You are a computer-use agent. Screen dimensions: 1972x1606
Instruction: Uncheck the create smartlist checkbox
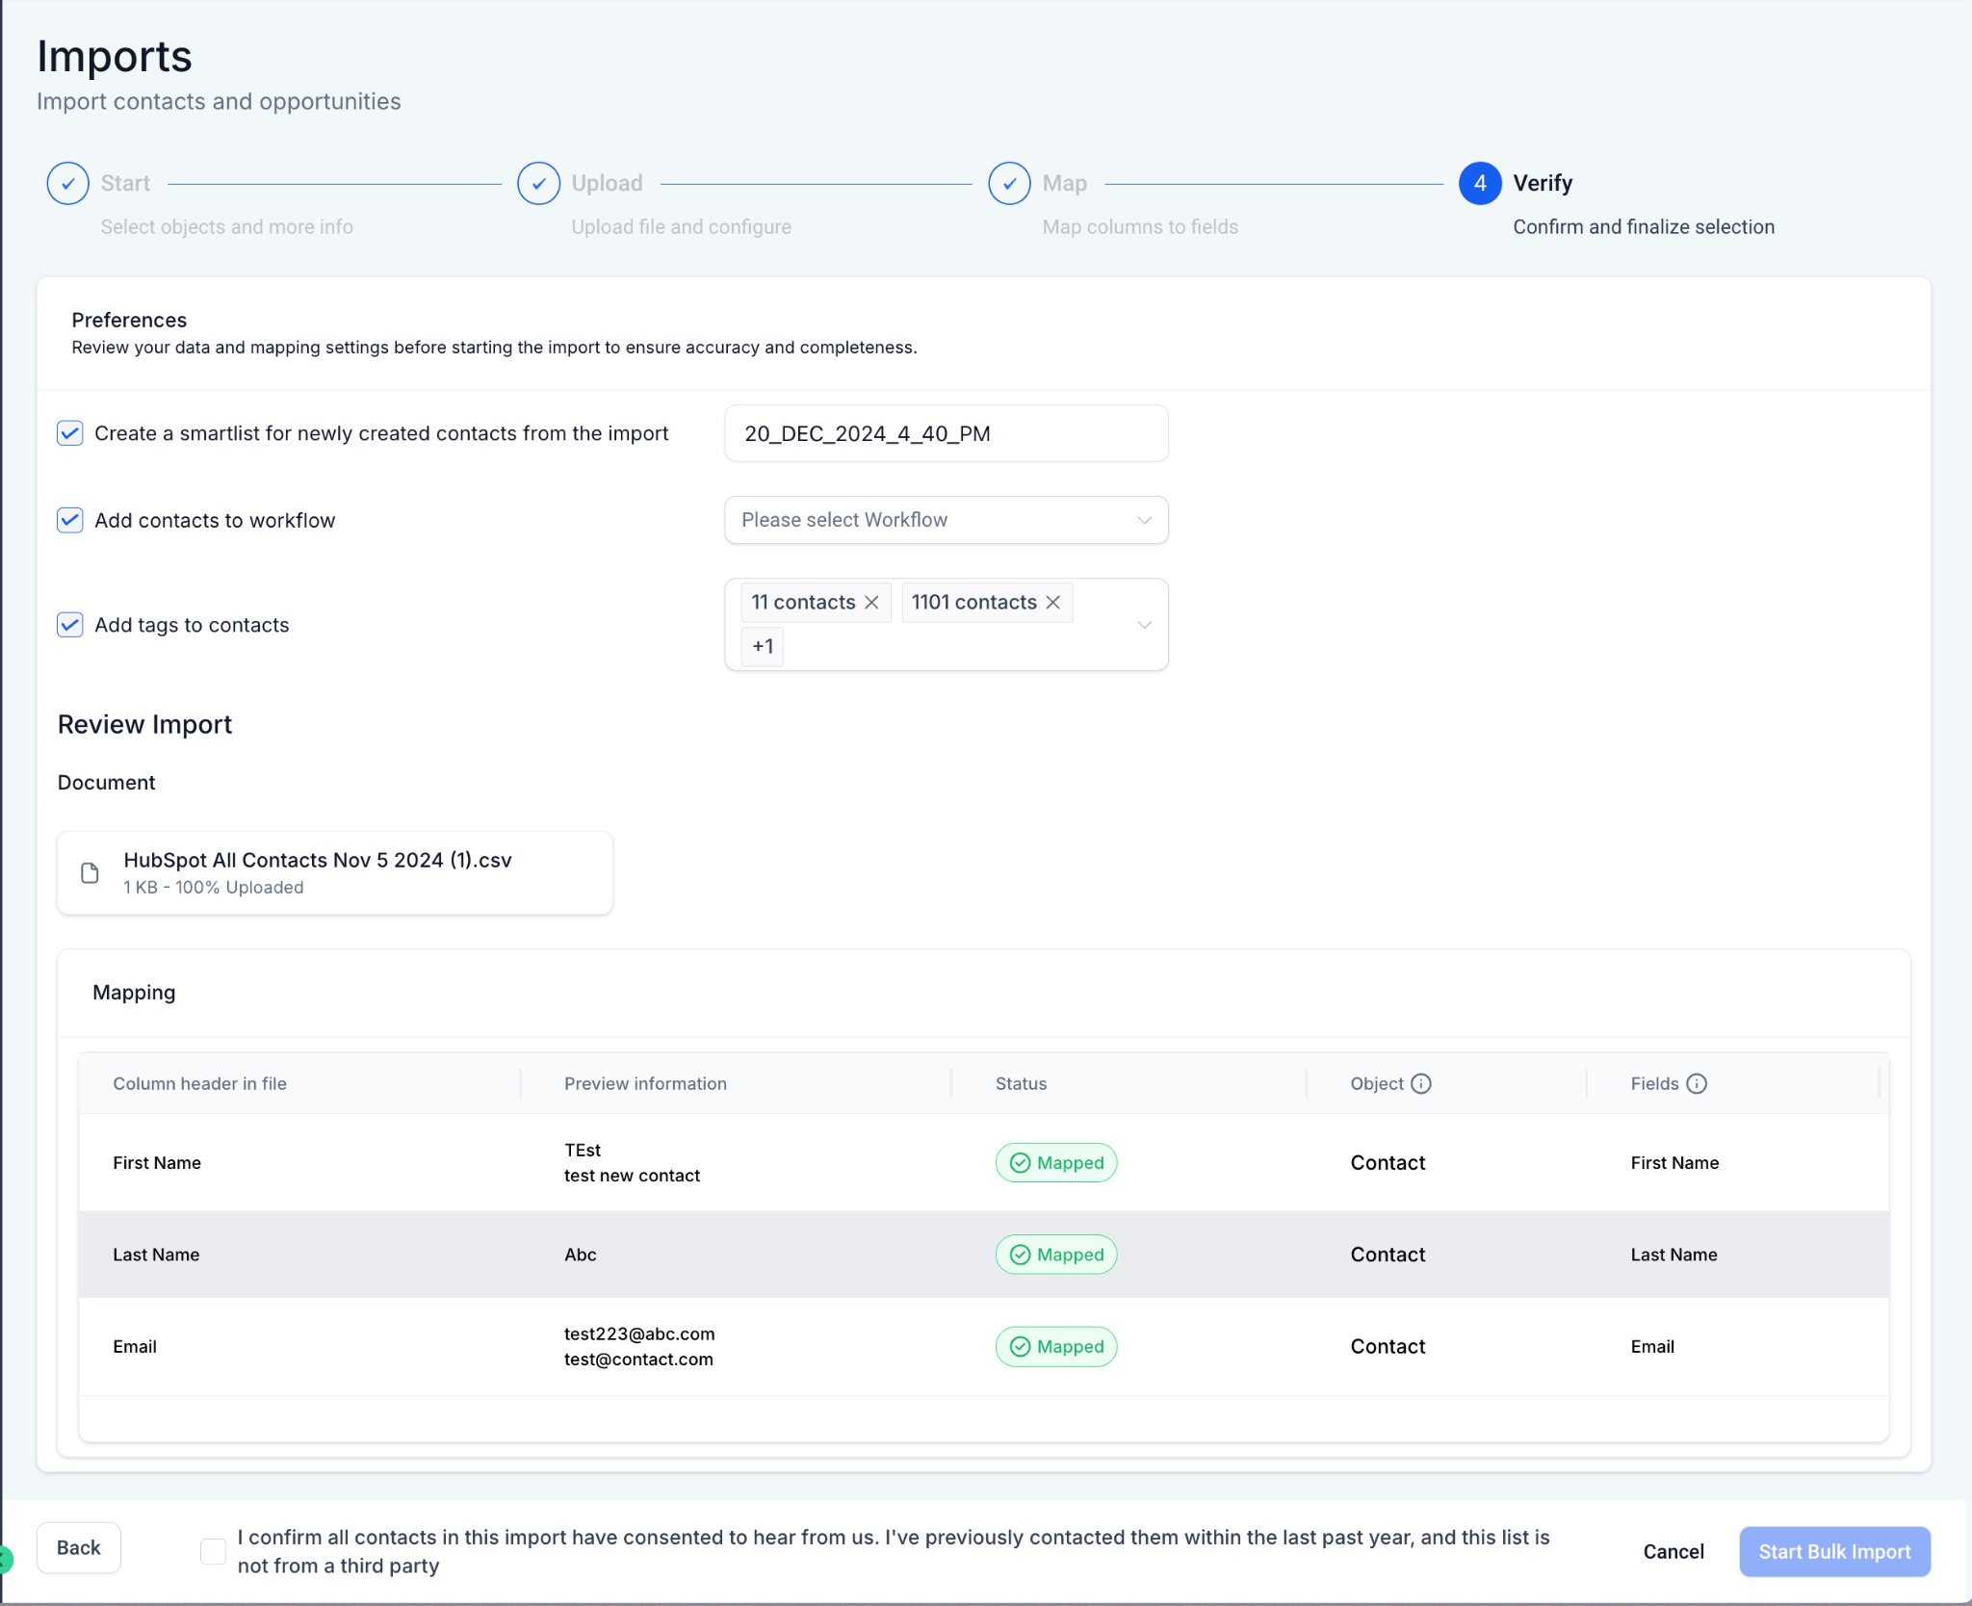point(70,433)
